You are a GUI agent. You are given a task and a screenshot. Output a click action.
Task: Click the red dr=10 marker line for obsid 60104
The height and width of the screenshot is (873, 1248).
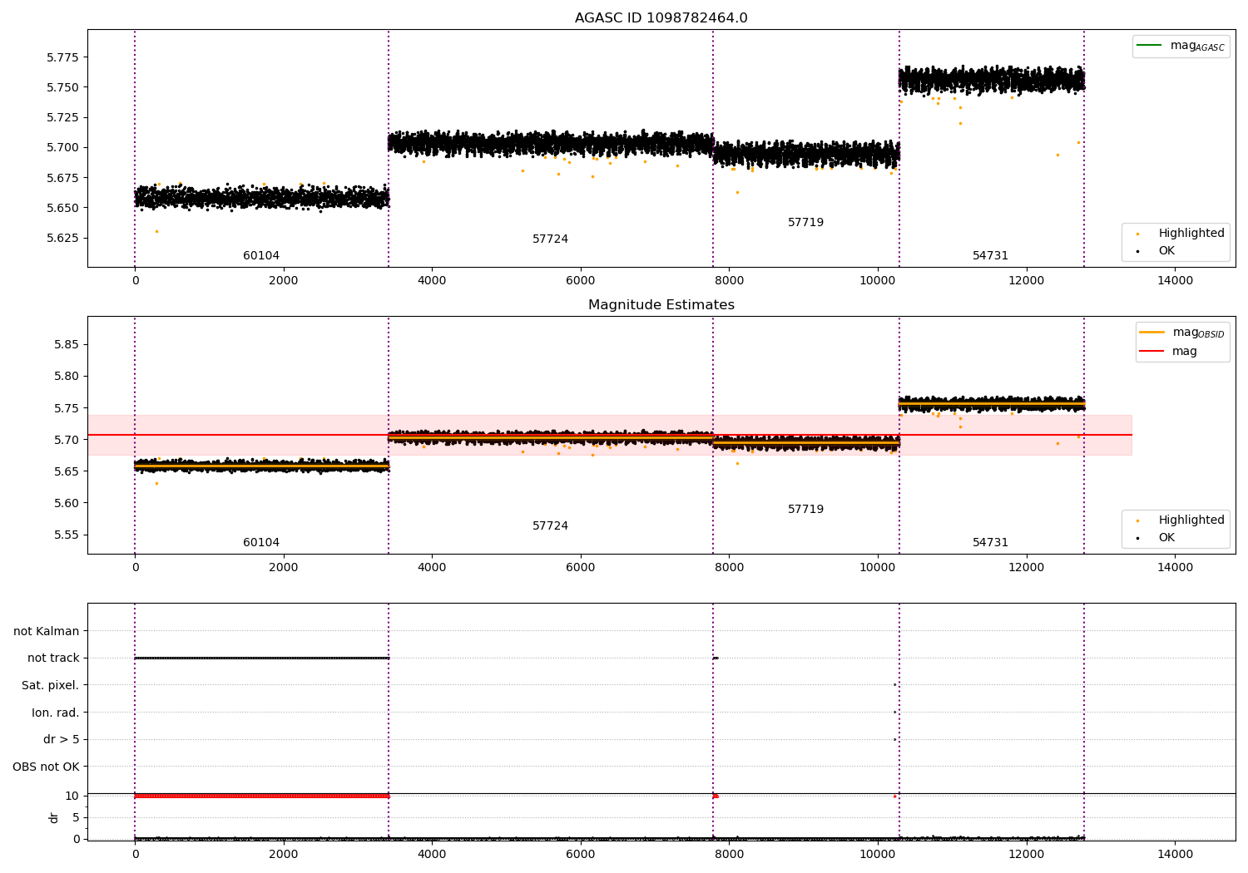point(261,796)
